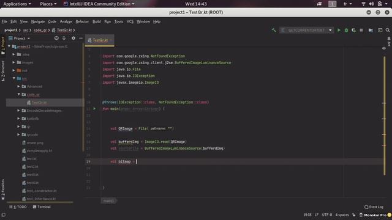This screenshot has height=220, width=392.
Task: Locate the opened file with the crosshair icon
Action: tap(56, 38)
